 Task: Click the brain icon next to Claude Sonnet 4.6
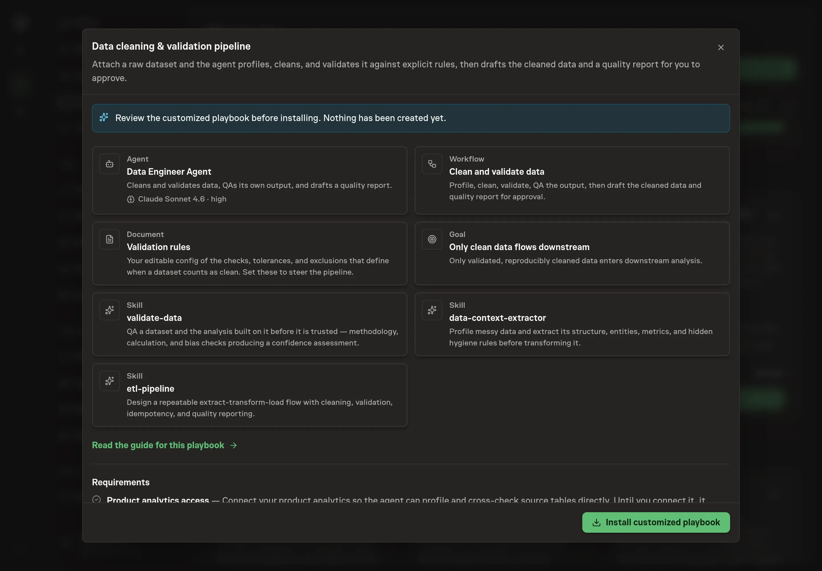pyautogui.click(x=130, y=199)
